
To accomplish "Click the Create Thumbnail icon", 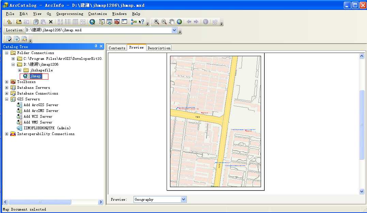I will tap(215, 22).
